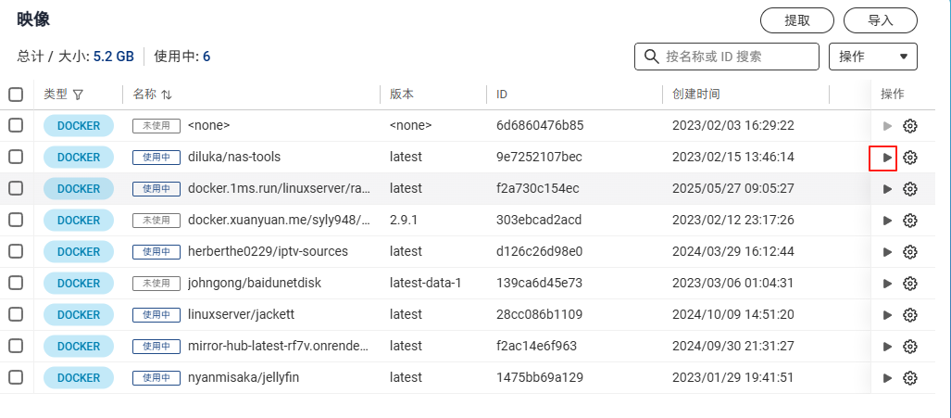Check the box for diluka/nas-tools row

tap(16, 158)
